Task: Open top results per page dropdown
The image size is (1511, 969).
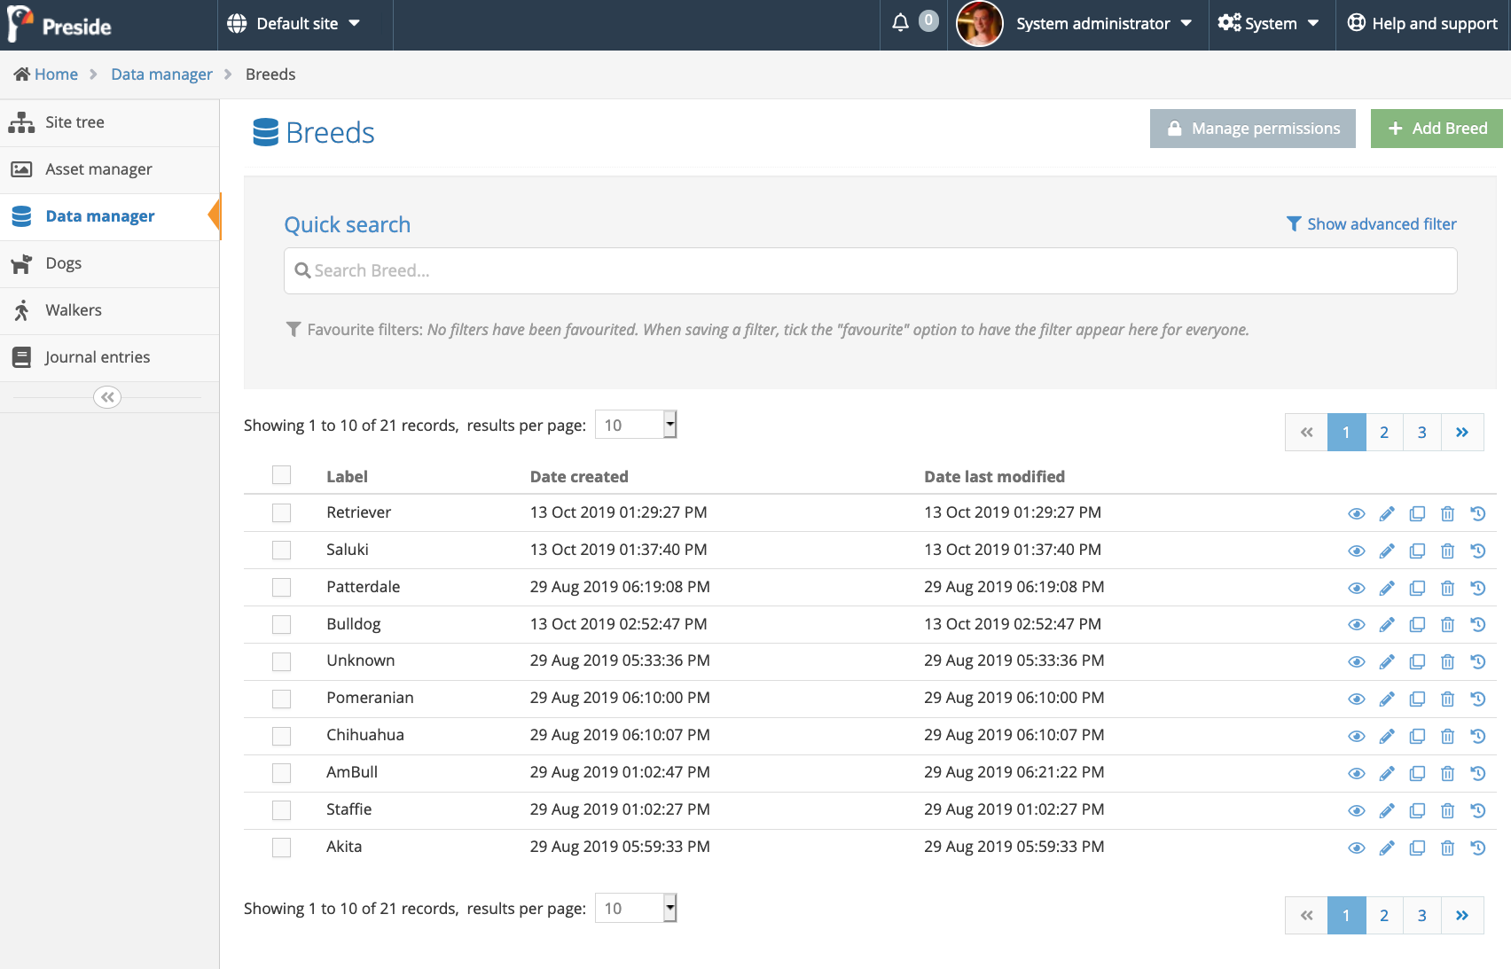Action: point(636,426)
